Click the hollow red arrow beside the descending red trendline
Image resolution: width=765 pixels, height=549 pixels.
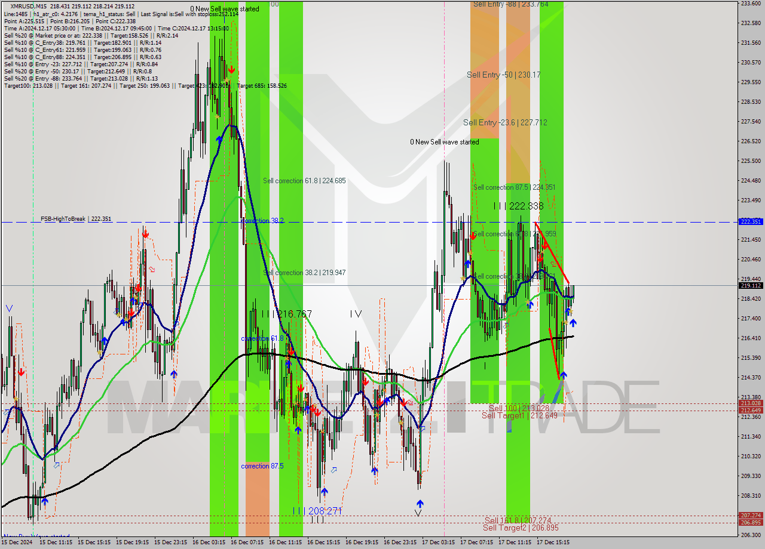(553, 263)
